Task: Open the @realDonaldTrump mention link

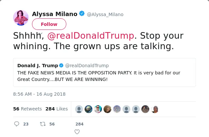Action: click(91, 36)
